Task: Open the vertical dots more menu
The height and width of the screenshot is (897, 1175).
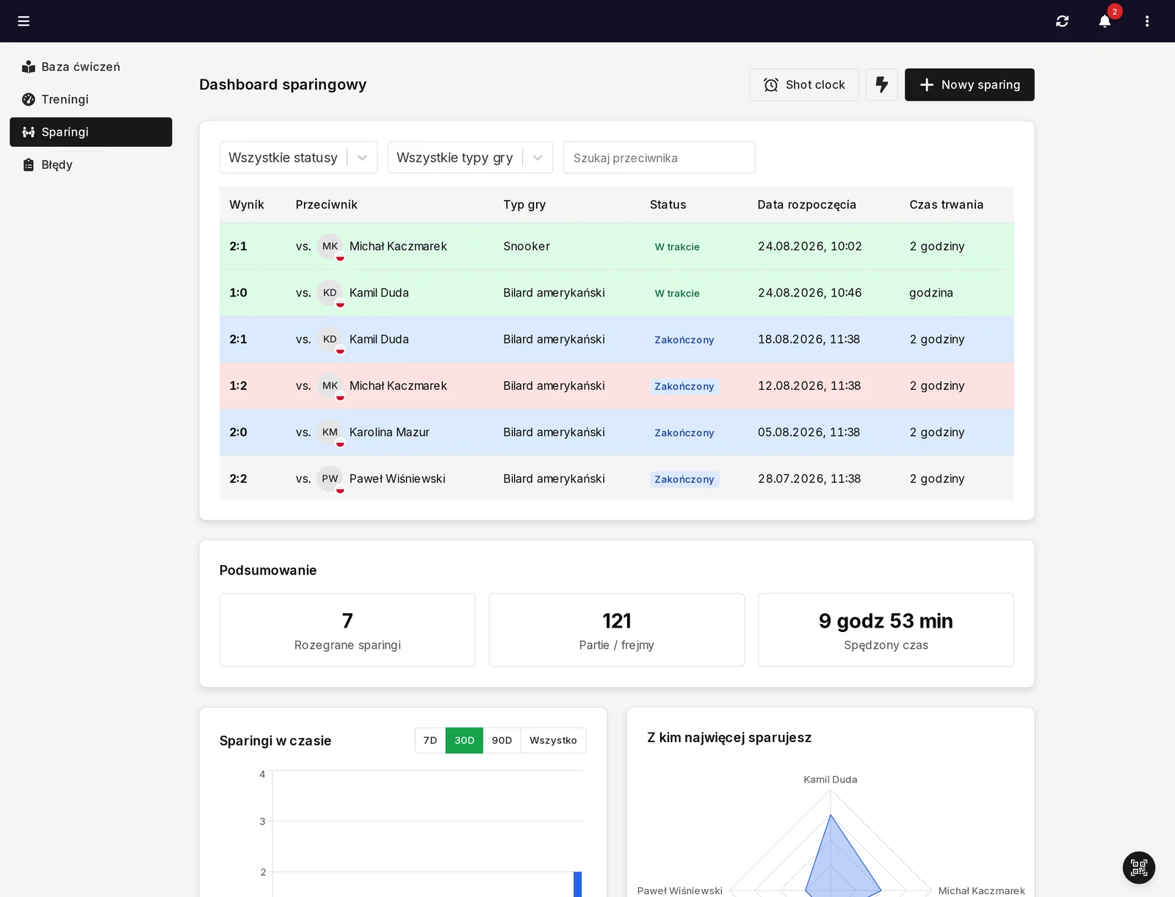Action: [x=1147, y=21]
